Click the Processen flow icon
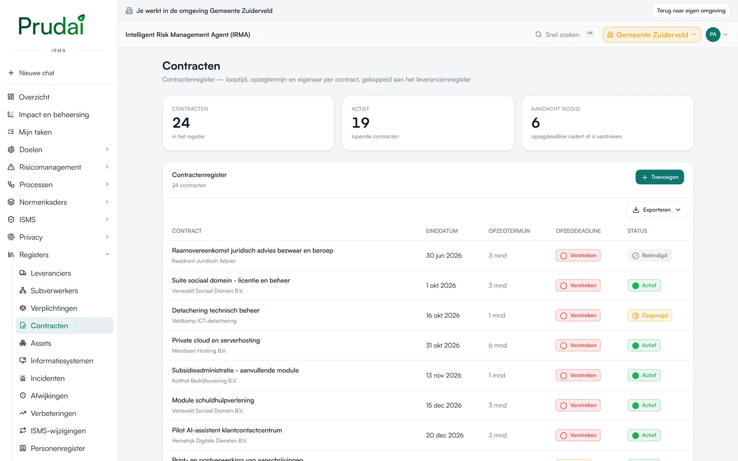Image resolution: width=738 pixels, height=461 pixels. (x=11, y=184)
